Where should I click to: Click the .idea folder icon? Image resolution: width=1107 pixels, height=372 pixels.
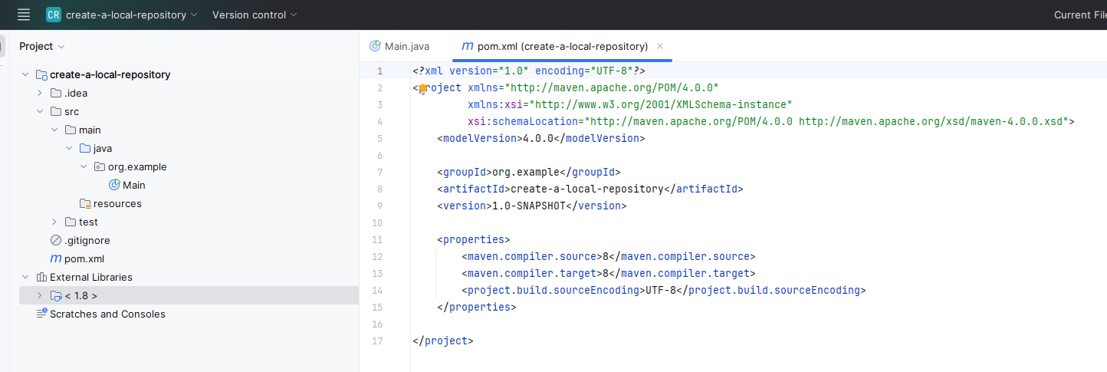point(56,93)
